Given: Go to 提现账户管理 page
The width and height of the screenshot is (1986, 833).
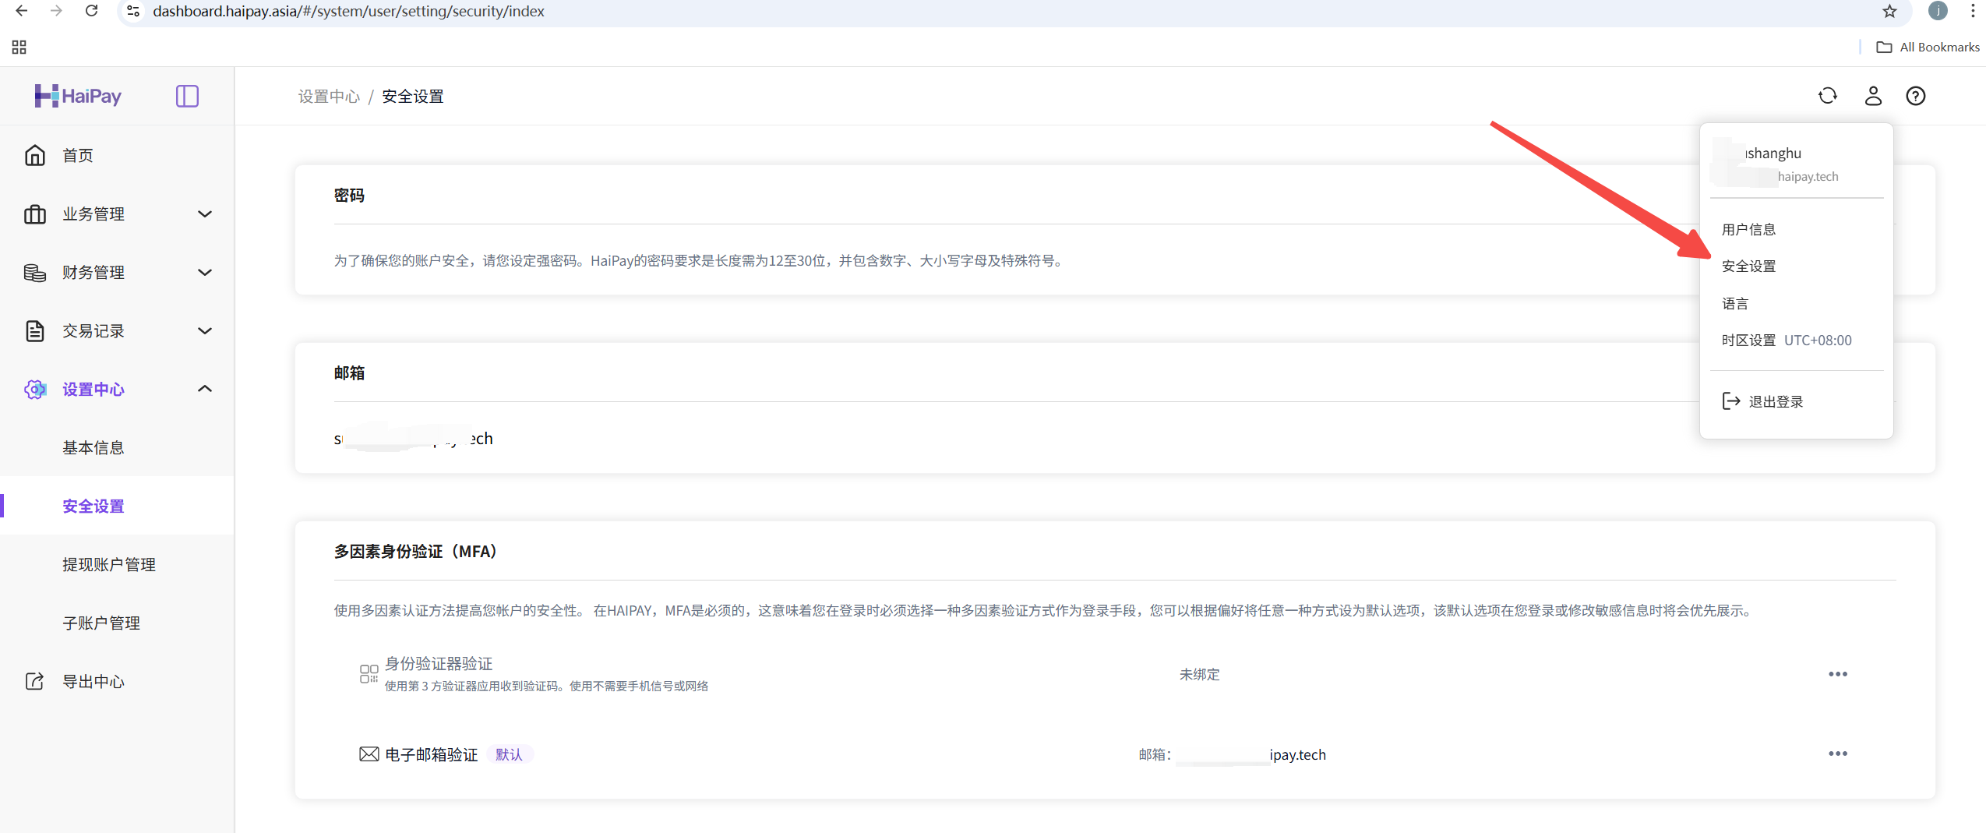Looking at the screenshot, I should click(109, 564).
